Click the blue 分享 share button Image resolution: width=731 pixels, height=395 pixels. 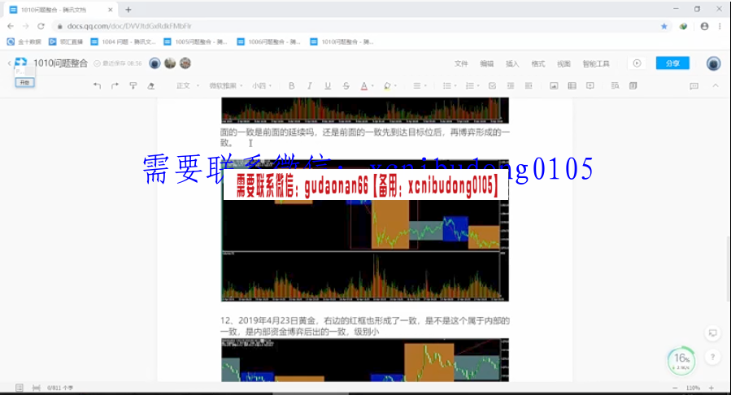click(672, 63)
